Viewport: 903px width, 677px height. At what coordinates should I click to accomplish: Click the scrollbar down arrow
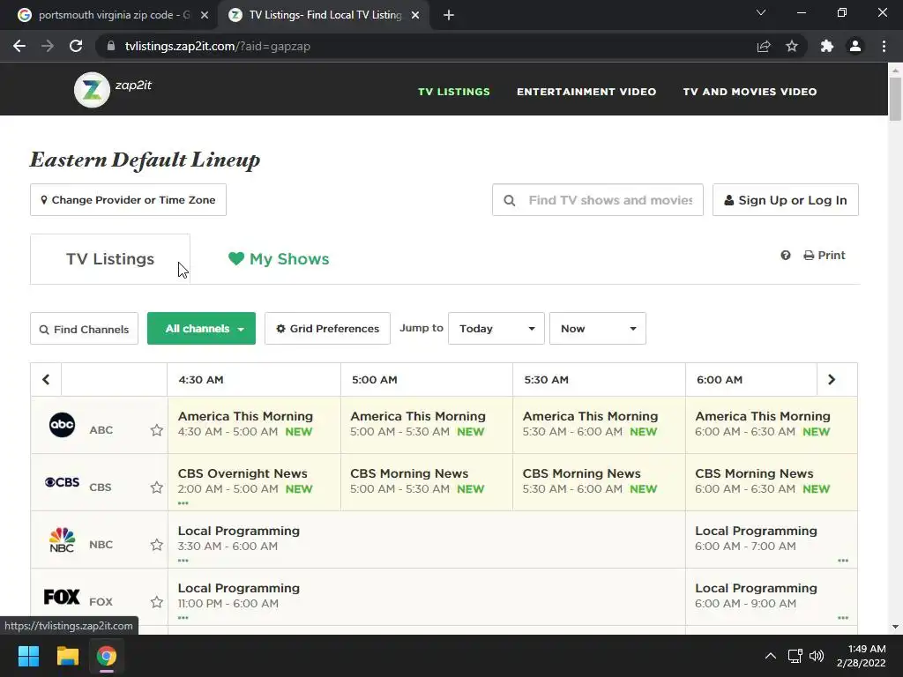coord(895,627)
